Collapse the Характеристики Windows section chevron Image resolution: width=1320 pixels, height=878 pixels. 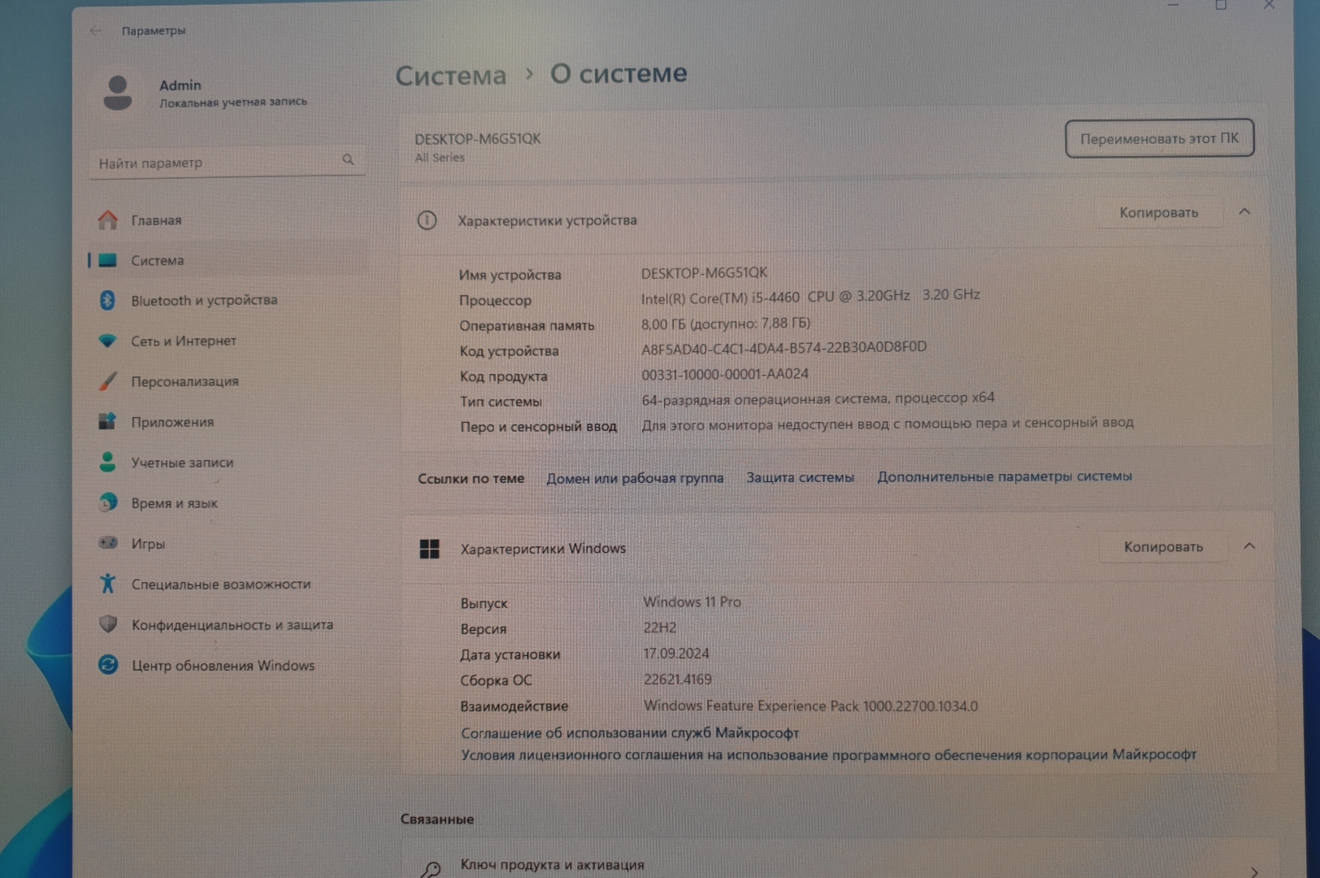coord(1249,546)
